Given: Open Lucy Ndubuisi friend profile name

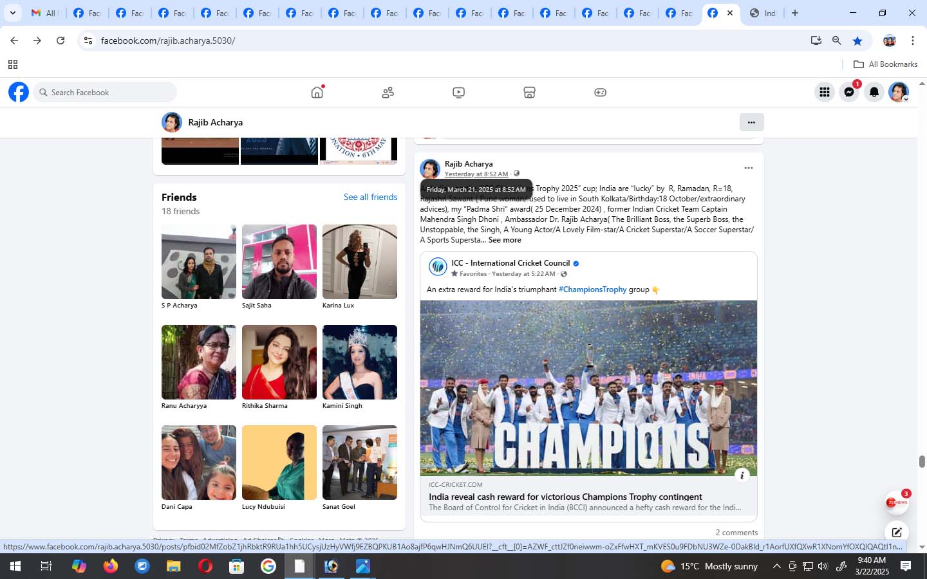Looking at the screenshot, I should (x=263, y=507).
